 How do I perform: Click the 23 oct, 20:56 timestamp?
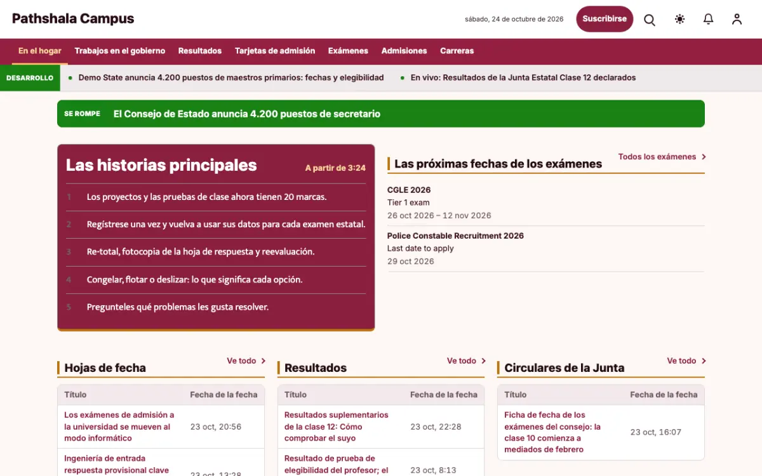(216, 426)
